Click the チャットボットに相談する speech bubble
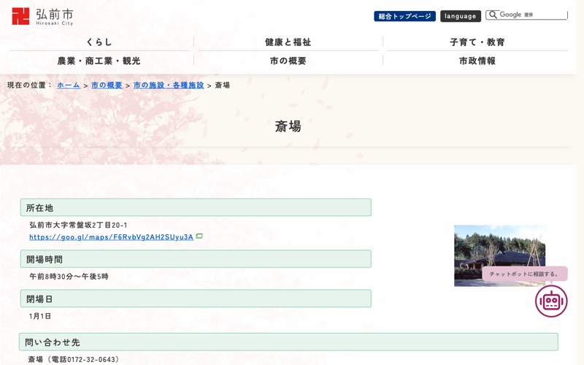The image size is (584, 365). click(524, 274)
